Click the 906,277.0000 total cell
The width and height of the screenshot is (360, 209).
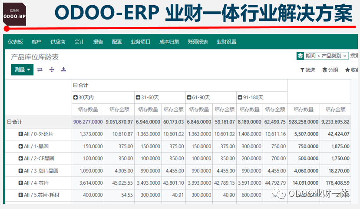(x=88, y=122)
